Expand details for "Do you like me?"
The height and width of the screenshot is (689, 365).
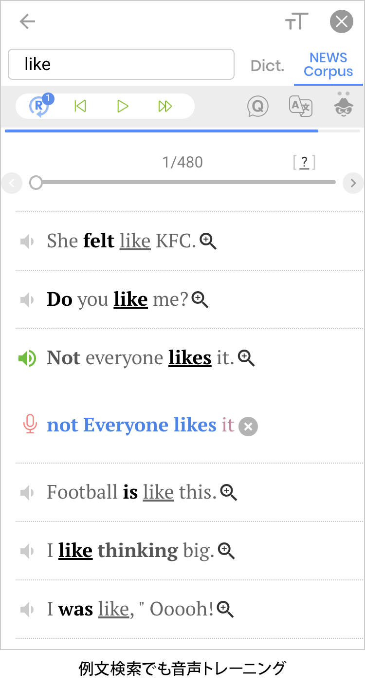point(200,300)
